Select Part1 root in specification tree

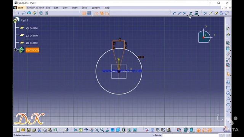point(24,20)
